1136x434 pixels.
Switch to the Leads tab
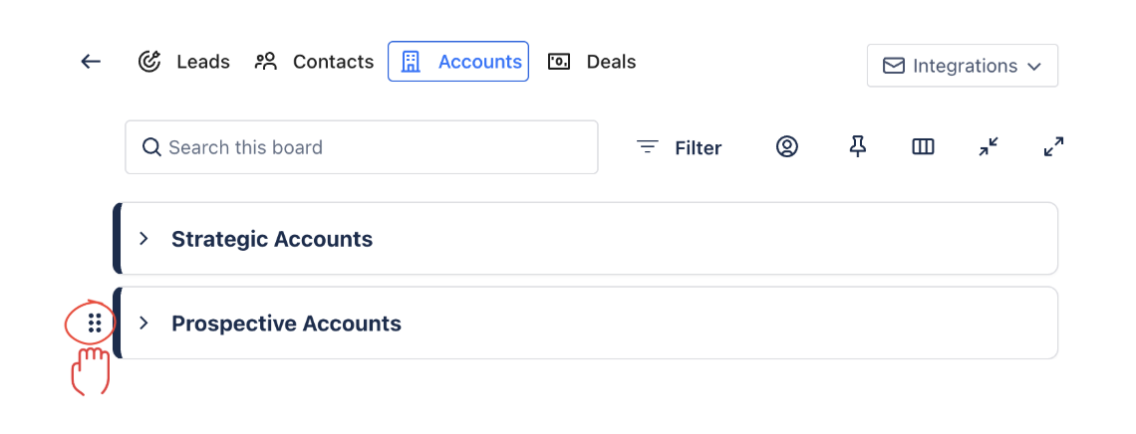[x=184, y=62]
